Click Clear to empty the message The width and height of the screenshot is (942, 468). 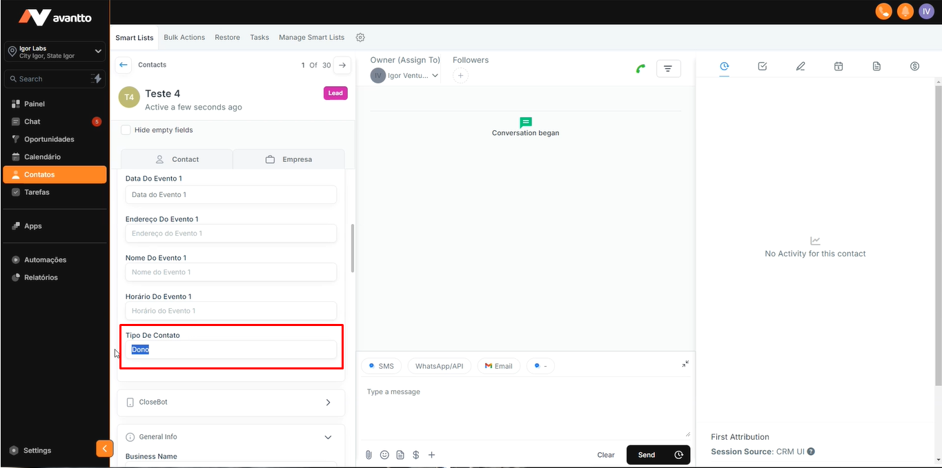[x=606, y=455]
